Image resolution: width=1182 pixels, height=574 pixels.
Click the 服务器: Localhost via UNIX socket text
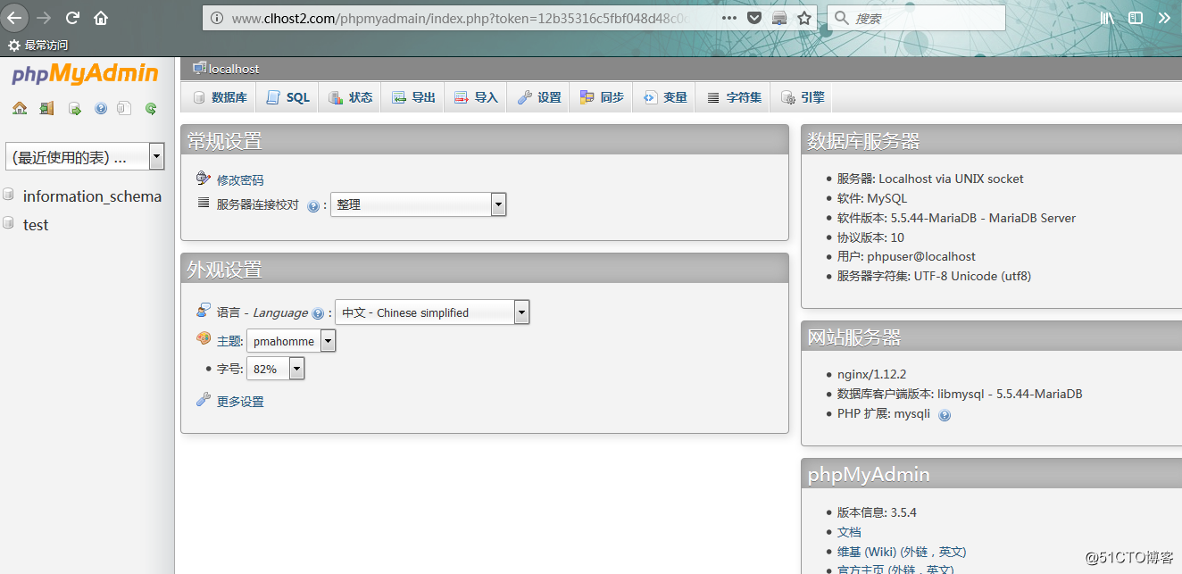pyautogui.click(x=930, y=179)
